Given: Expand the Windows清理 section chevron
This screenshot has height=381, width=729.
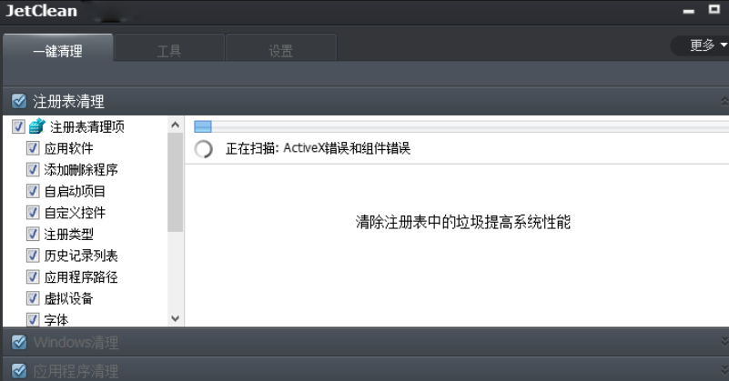Looking at the screenshot, I should click(724, 342).
